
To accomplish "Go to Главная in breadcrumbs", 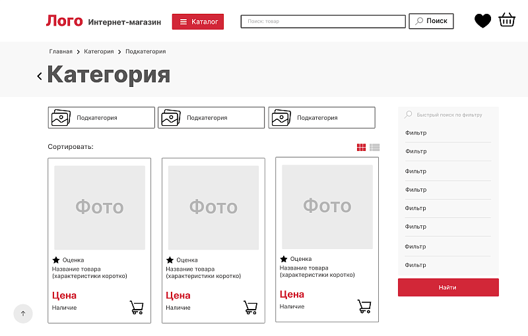I will [x=61, y=51].
